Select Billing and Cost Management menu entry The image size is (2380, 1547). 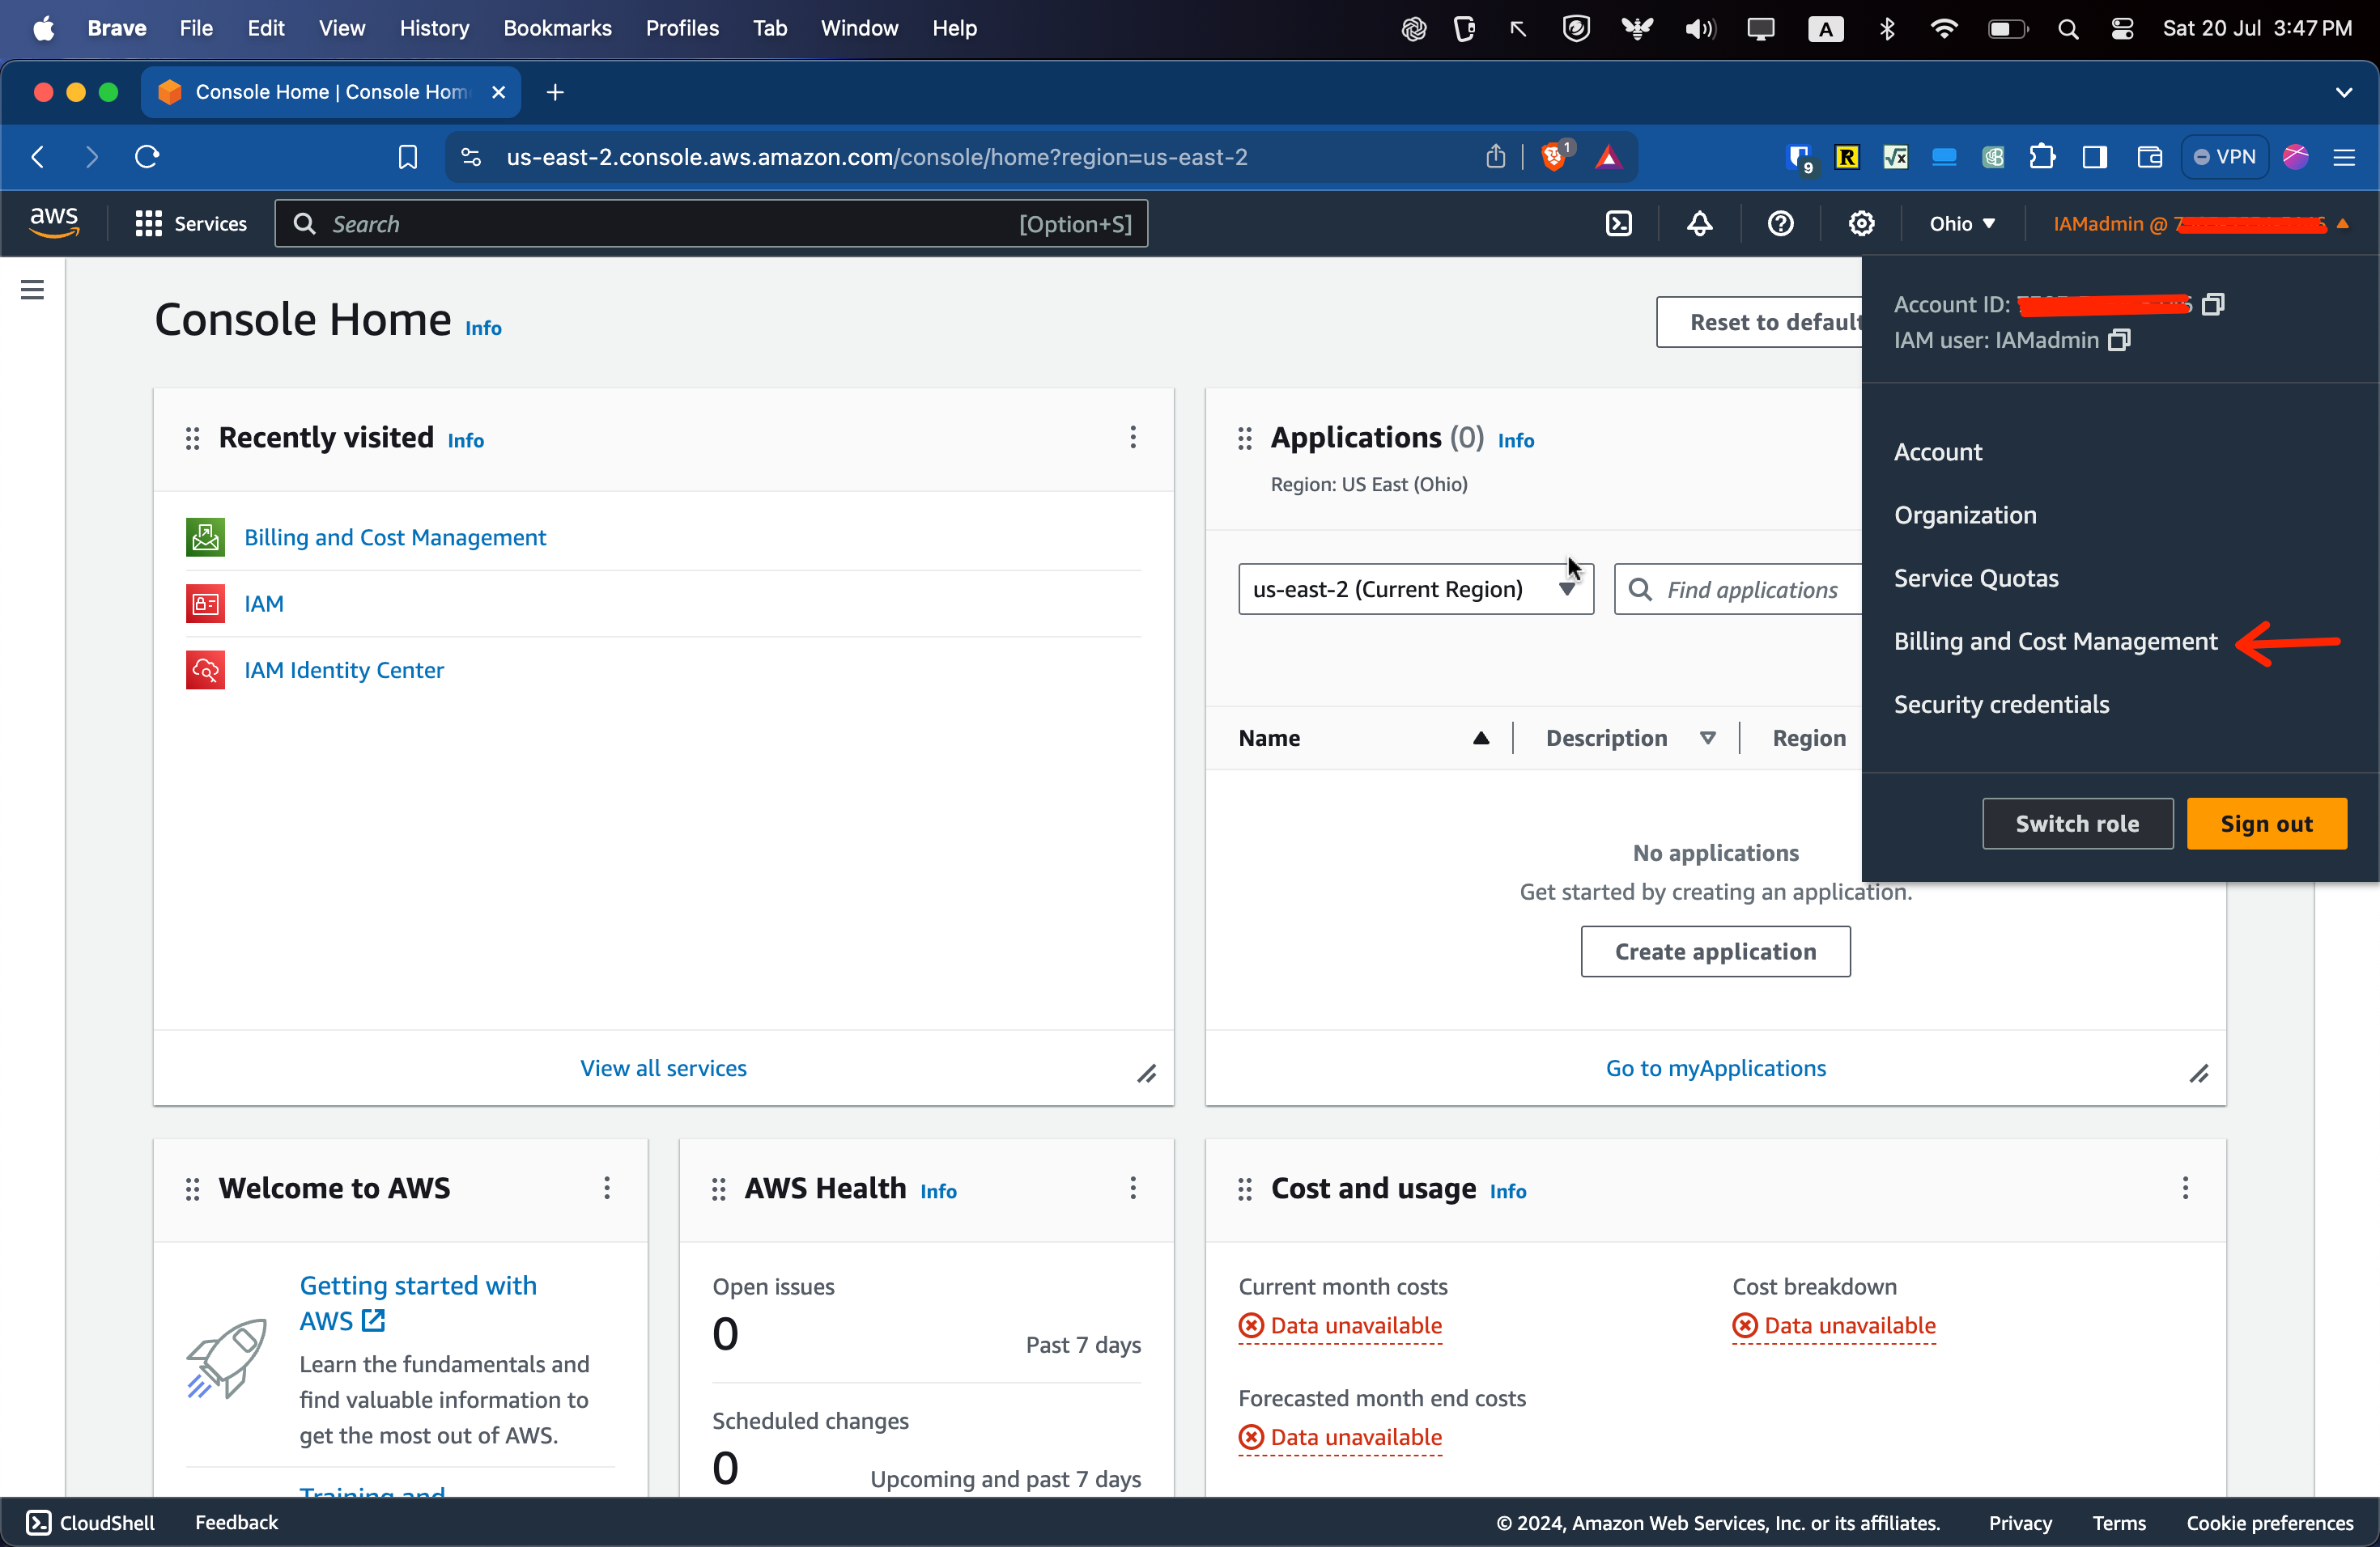(2055, 642)
